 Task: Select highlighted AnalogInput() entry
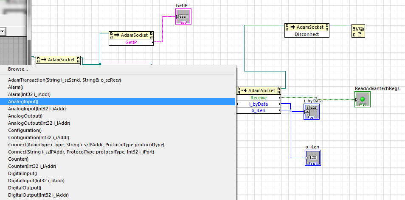(x=118, y=101)
